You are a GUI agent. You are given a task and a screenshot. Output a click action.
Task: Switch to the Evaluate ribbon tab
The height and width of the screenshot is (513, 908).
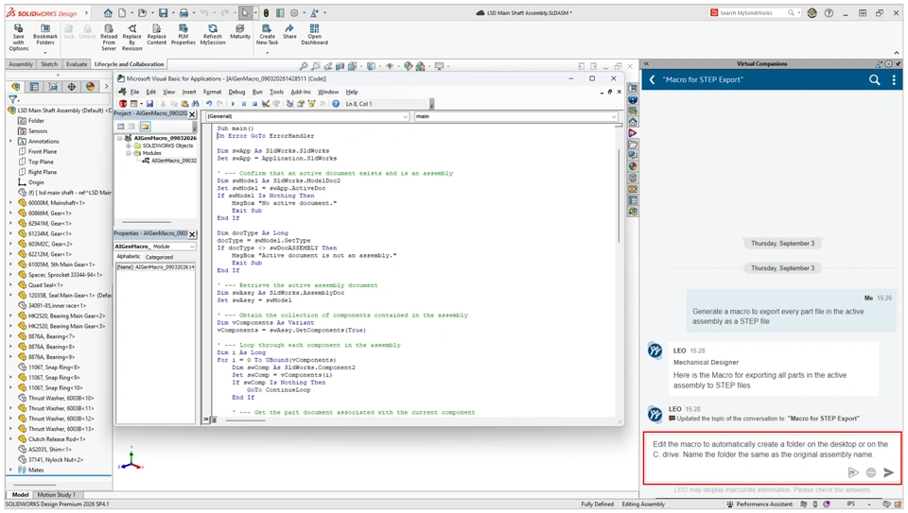77,64
